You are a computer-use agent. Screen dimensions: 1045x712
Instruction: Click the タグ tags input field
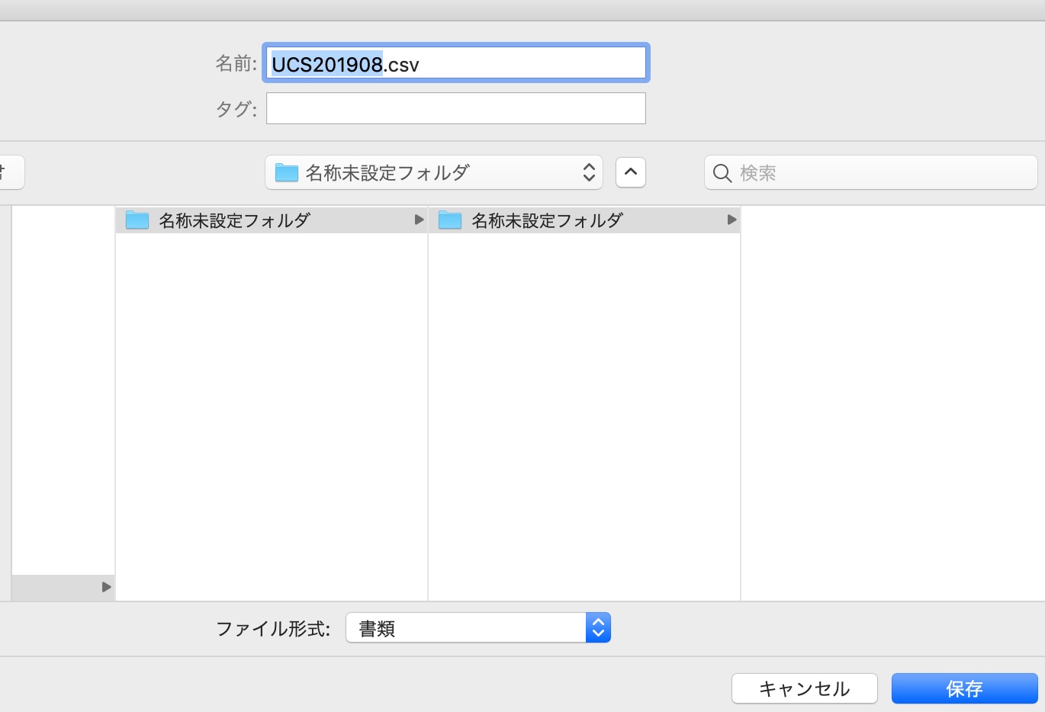coord(455,108)
